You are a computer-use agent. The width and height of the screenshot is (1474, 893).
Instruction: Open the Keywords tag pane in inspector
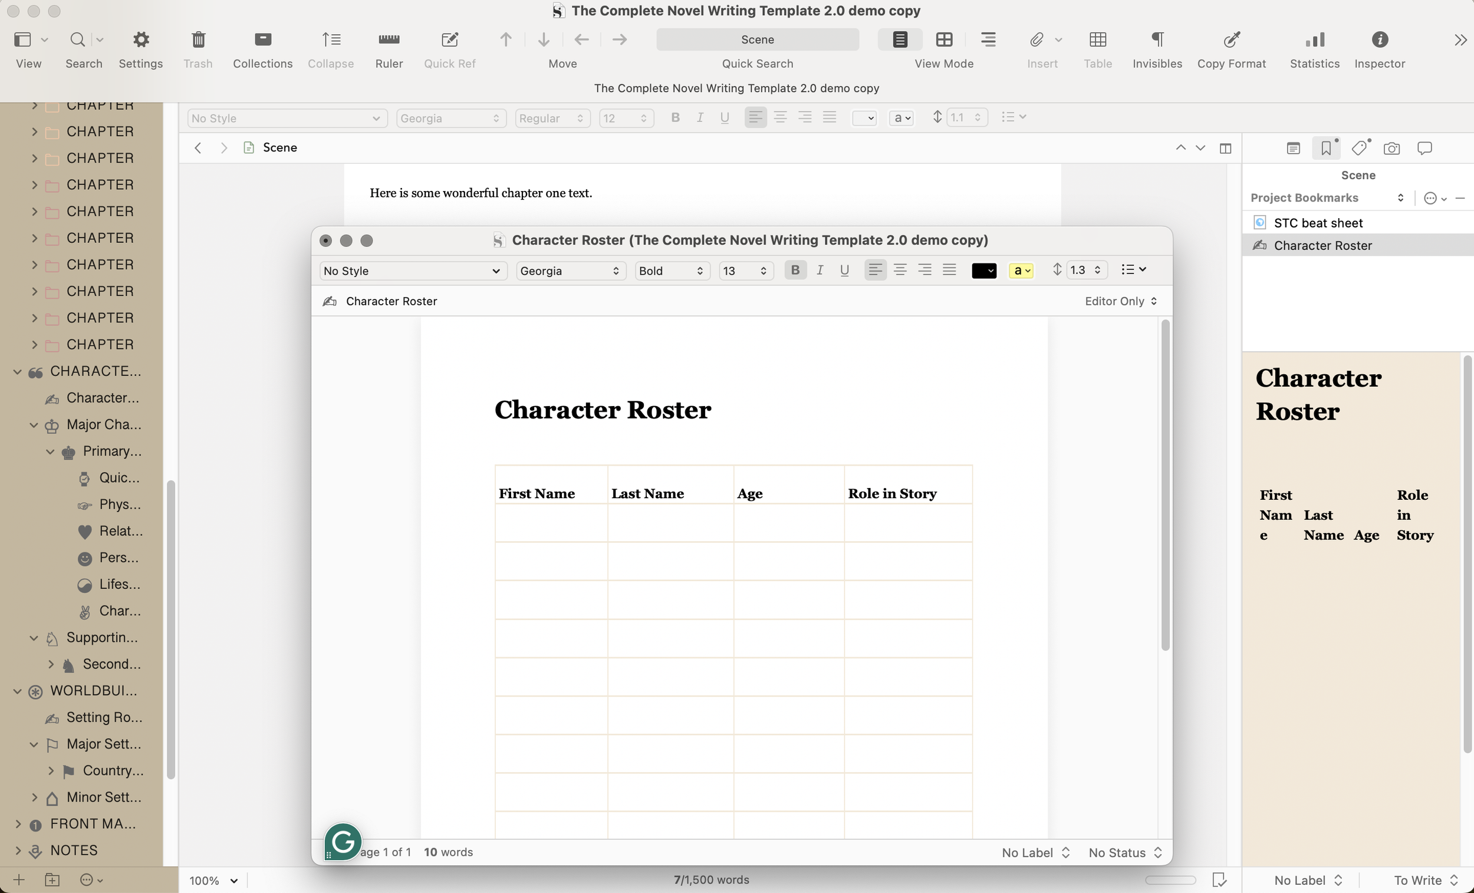tap(1359, 148)
